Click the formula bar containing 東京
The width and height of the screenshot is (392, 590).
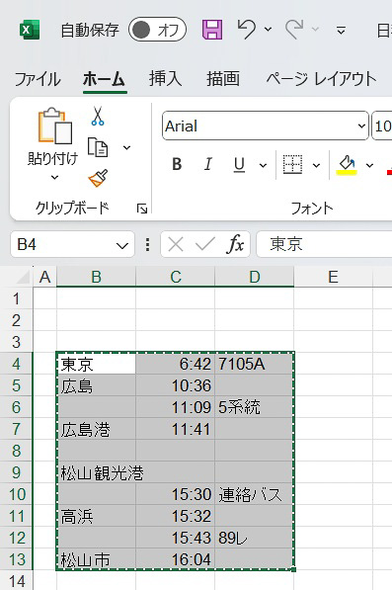(x=324, y=244)
